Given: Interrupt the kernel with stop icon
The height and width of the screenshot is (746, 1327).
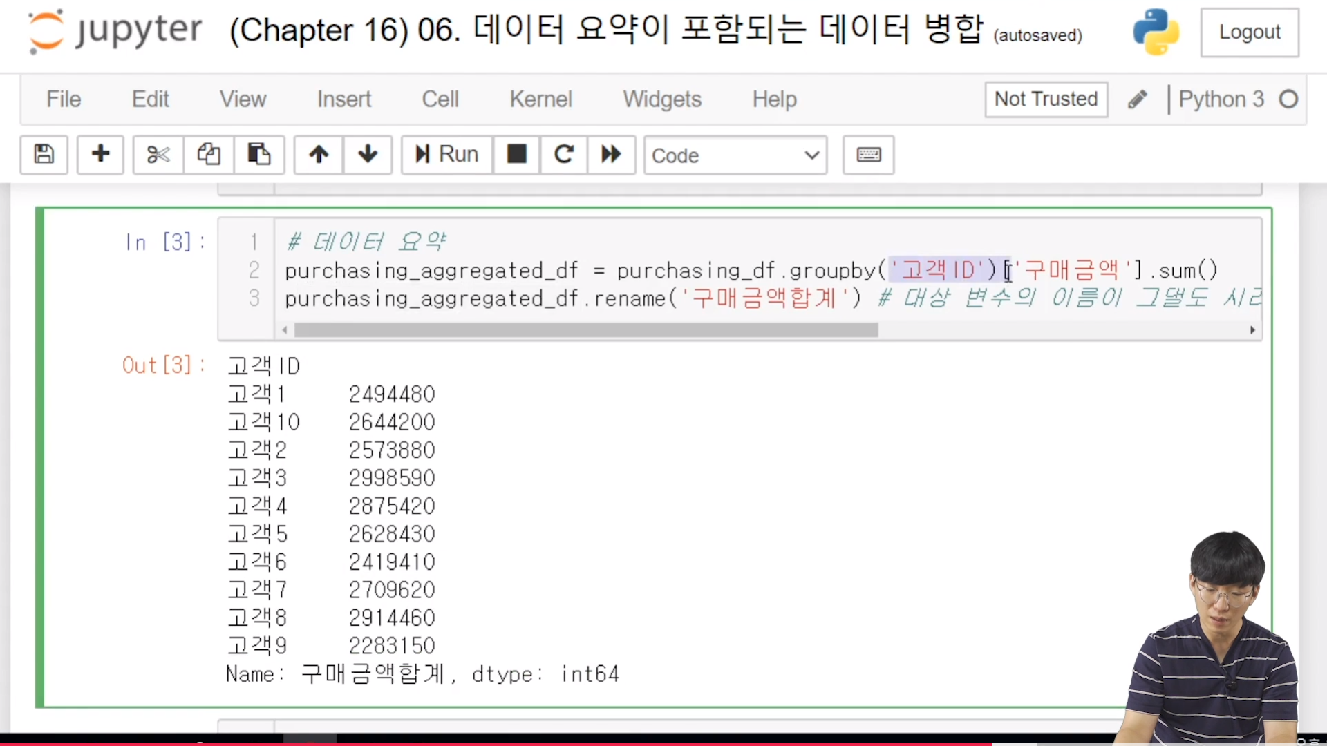Looking at the screenshot, I should tap(516, 154).
